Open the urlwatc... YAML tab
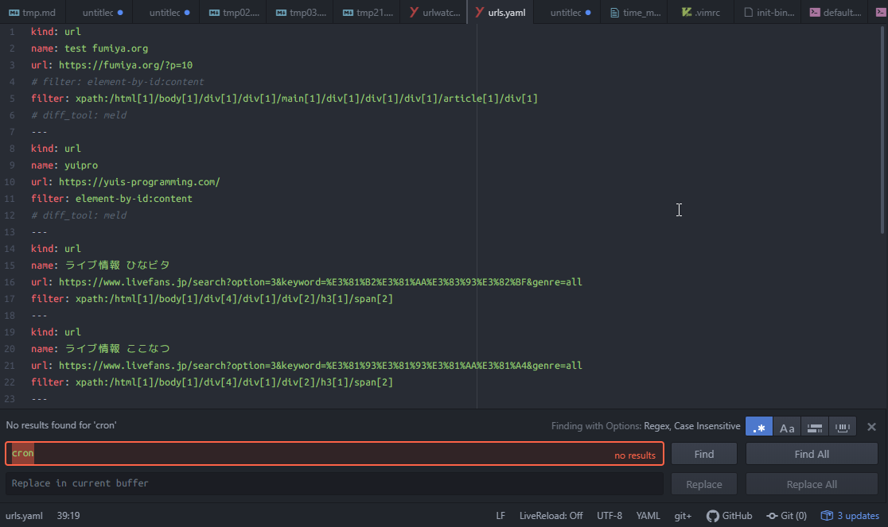 (x=434, y=13)
